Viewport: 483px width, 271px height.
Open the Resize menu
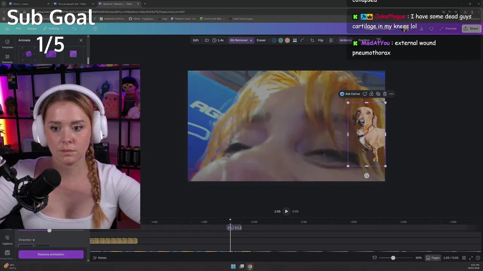[x=32, y=29]
